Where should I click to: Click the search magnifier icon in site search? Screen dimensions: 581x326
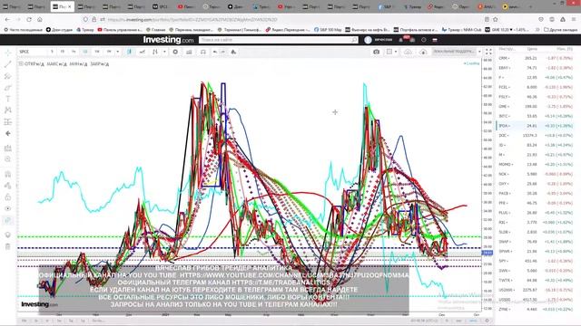tap(354, 40)
